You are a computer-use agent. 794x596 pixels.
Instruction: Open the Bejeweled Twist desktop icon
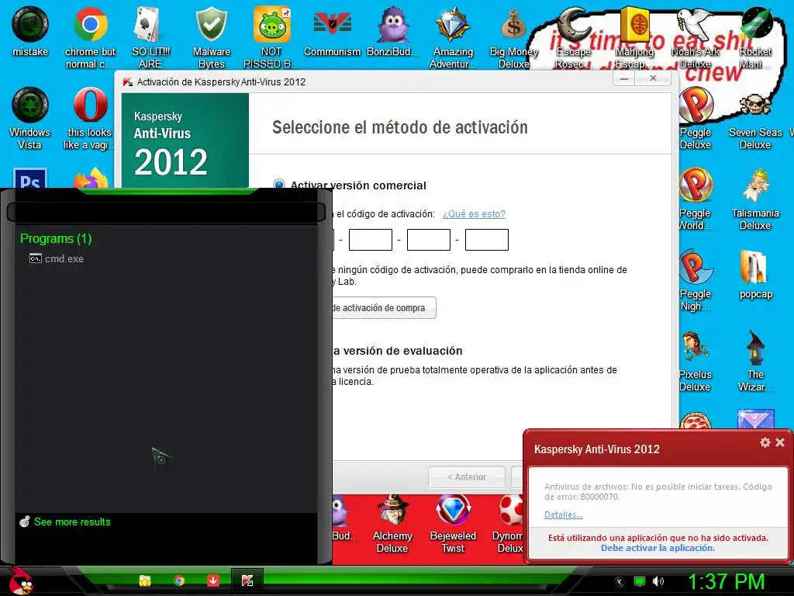click(453, 524)
